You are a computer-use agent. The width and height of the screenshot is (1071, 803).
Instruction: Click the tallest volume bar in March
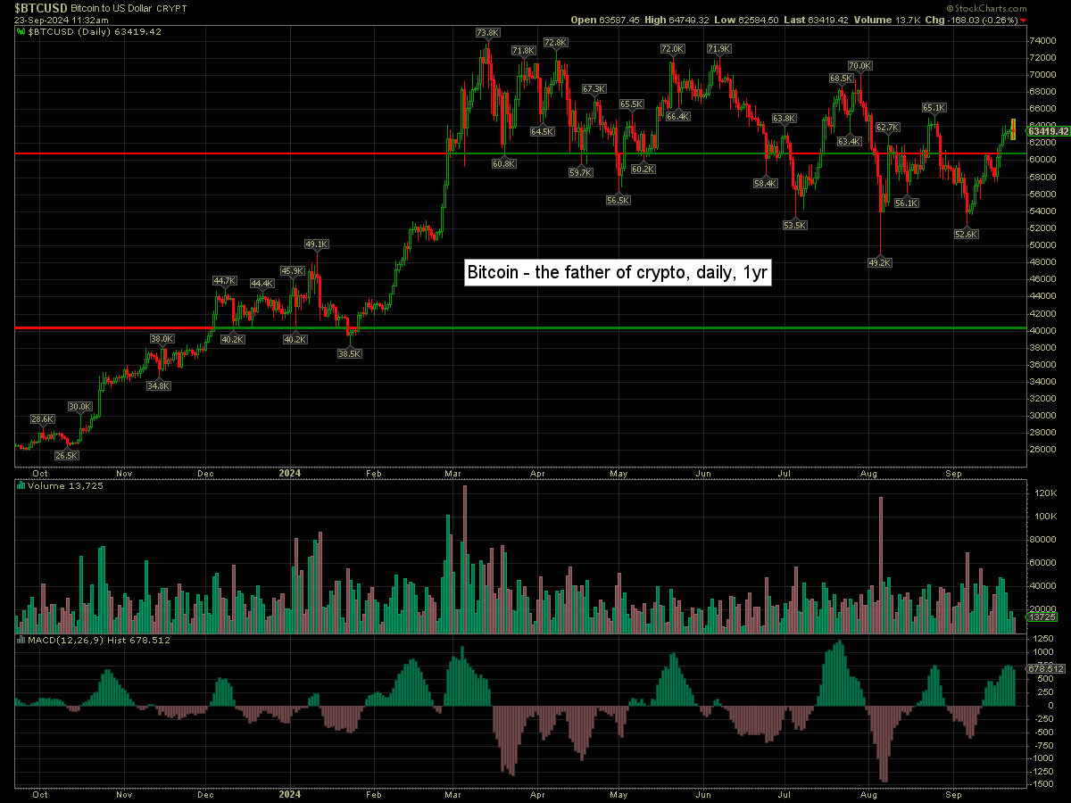[x=465, y=553]
